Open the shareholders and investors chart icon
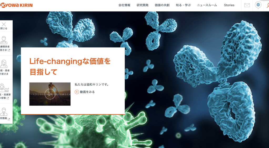Image resolution: width=269 pixels, height=148 pixels. coord(4,88)
